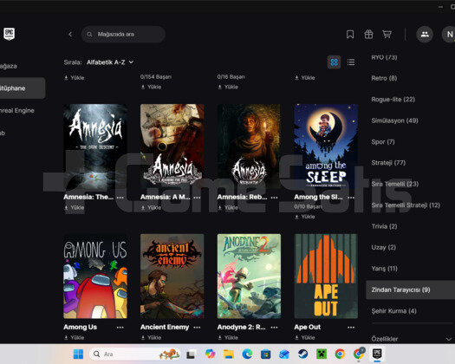
Task: Open the Alfabetik A-Z sort dropdown
Action: (110, 62)
